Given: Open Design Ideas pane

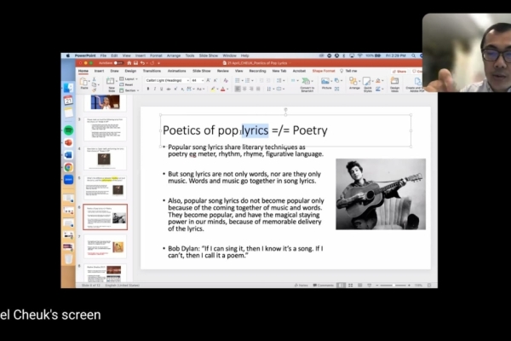Looking at the screenshot, I should click(394, 84).
